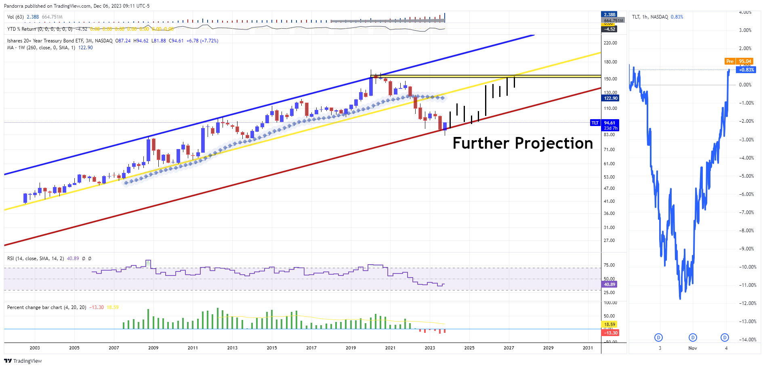Click the -13.30 value in percent change legend
765x368 pixels.
click(x=97, y=307)
